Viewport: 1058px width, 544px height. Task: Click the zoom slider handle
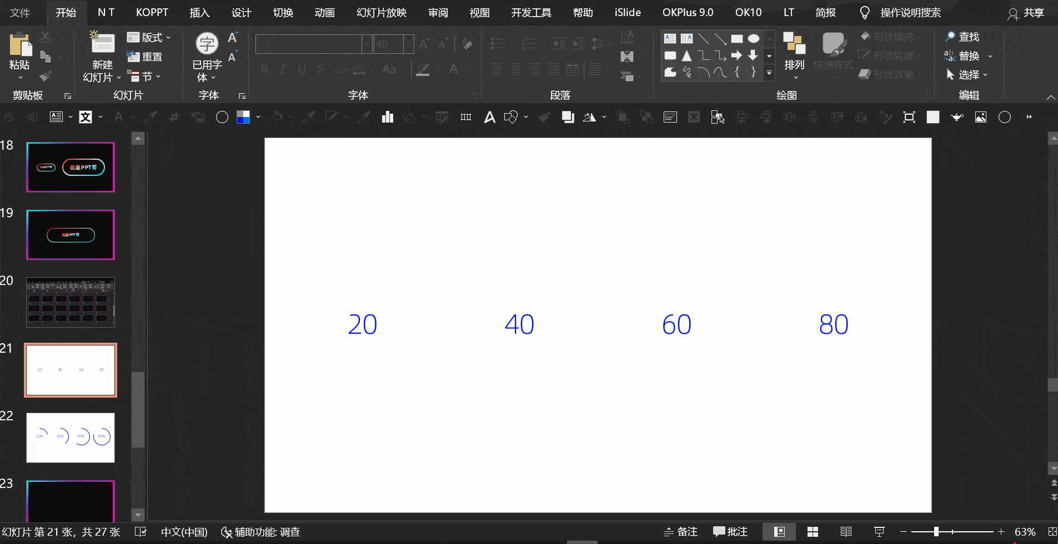pyautogui.click(x=936, y=532)
